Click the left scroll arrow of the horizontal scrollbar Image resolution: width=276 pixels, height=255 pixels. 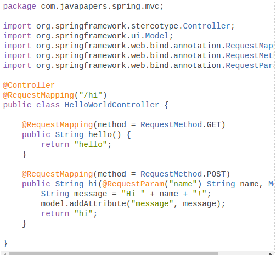pyautogui.click(x=5, y=253)
